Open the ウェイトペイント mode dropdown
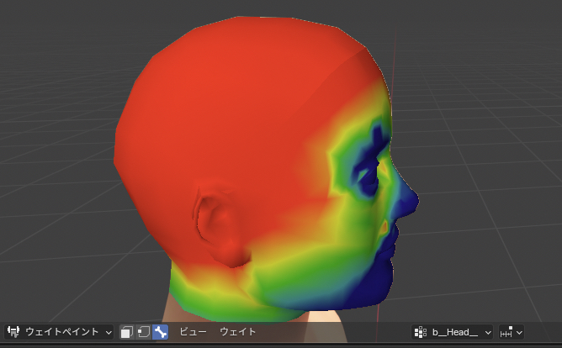Viewport: 562px width, 348px height. pos(67,332)
